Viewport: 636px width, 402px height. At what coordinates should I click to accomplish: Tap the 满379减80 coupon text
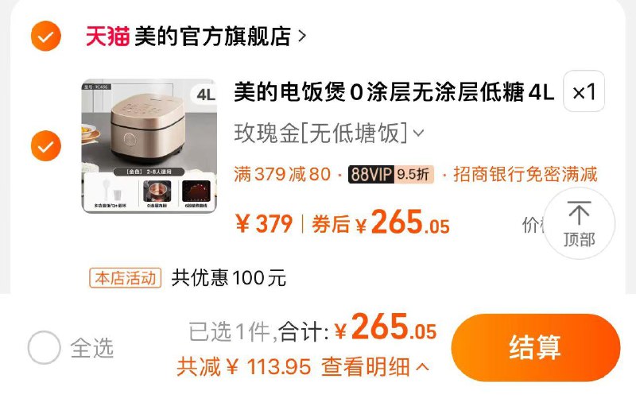point(282,175)
